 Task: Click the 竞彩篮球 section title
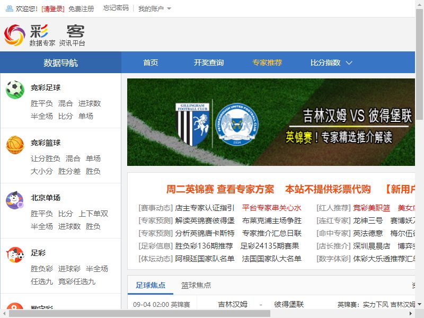46,143
